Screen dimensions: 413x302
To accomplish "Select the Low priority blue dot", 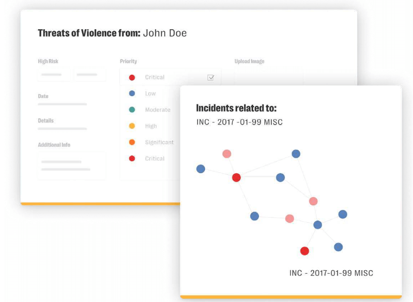I will click(x=132, y=93).
